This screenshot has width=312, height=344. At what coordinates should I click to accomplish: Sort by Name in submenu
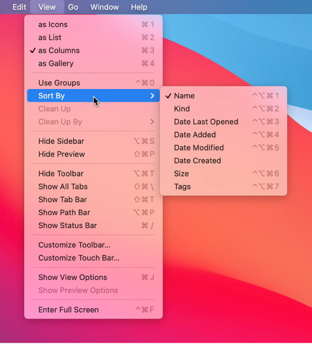click(x=223, y=96)
